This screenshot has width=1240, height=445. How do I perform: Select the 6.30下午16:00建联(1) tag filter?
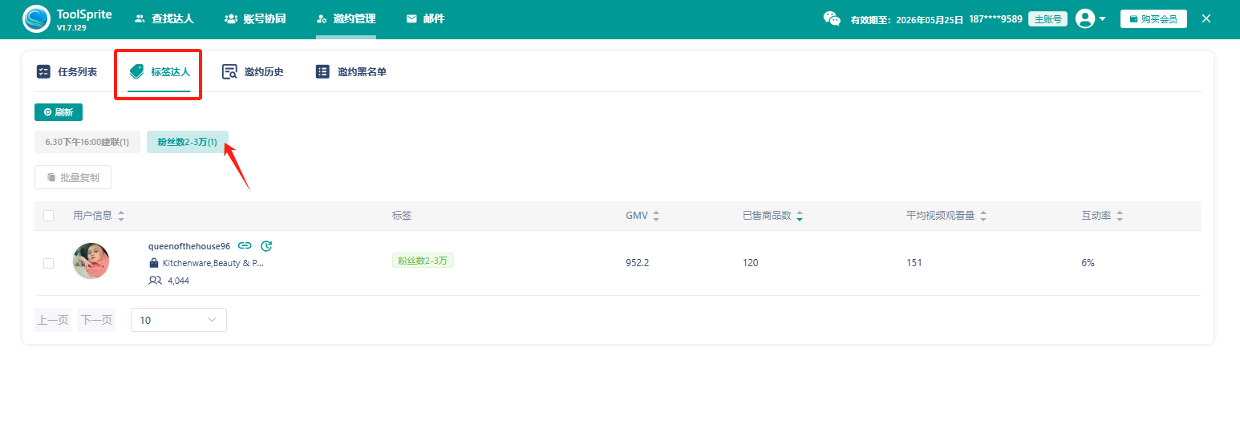[87, 142]
